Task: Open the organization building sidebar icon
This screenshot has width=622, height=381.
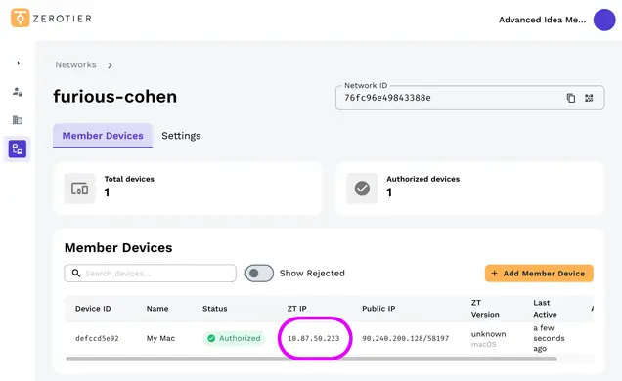Action: [x=18, y=119]
